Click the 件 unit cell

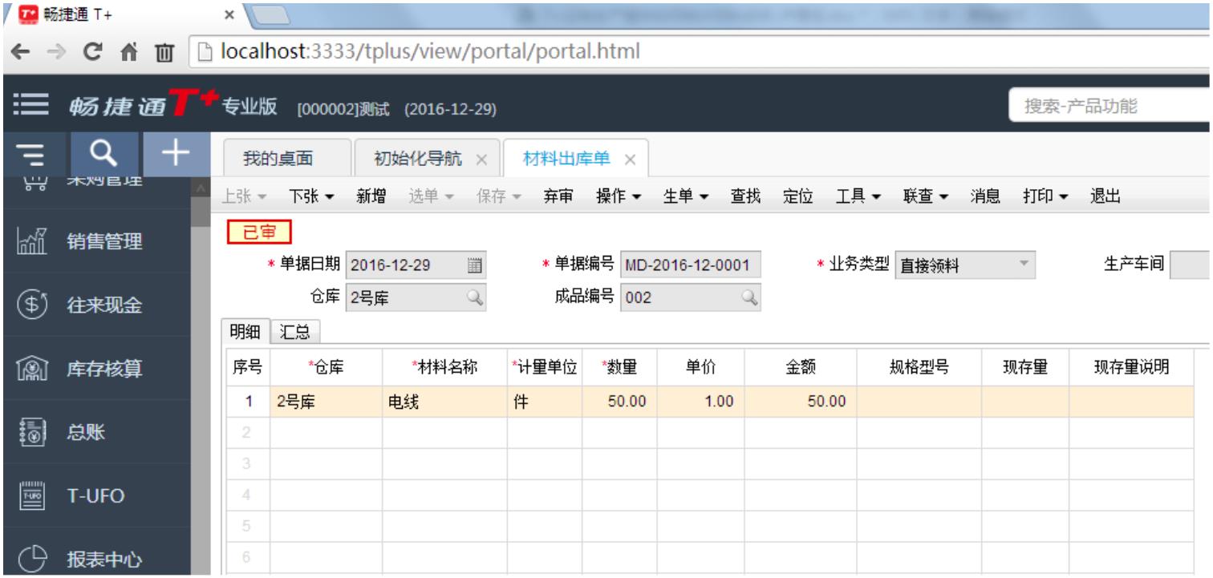pos(545,402)
